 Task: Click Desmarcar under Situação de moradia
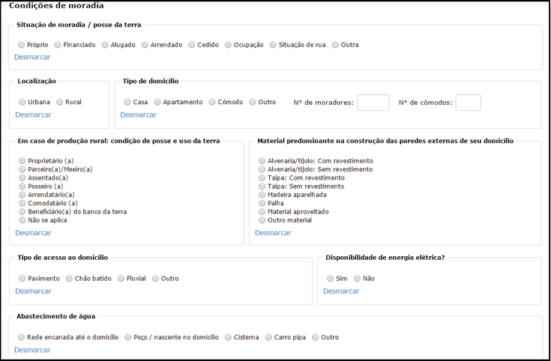pos(32,57)
